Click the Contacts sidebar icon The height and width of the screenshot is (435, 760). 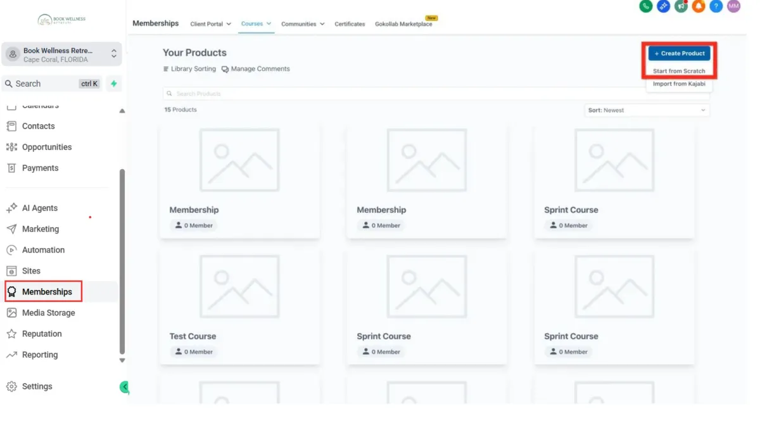tap(11, 126)
